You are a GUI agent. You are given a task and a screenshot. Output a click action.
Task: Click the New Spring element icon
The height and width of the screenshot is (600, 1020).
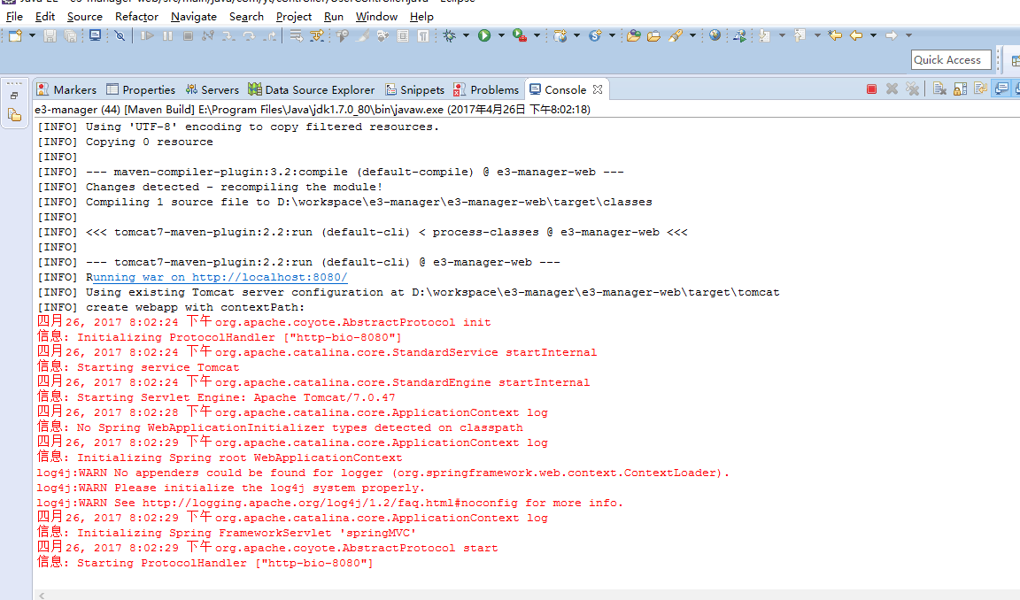click(595, 35)
